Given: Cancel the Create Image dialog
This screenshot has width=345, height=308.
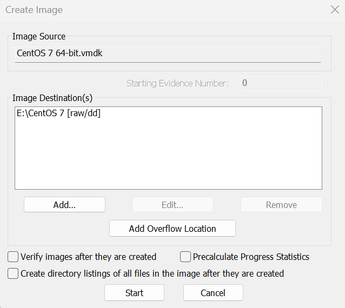Looking at the screenshot, I should (x=213, y=293).
